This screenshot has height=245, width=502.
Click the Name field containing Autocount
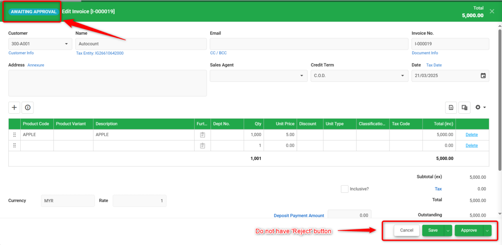[141, 44]
